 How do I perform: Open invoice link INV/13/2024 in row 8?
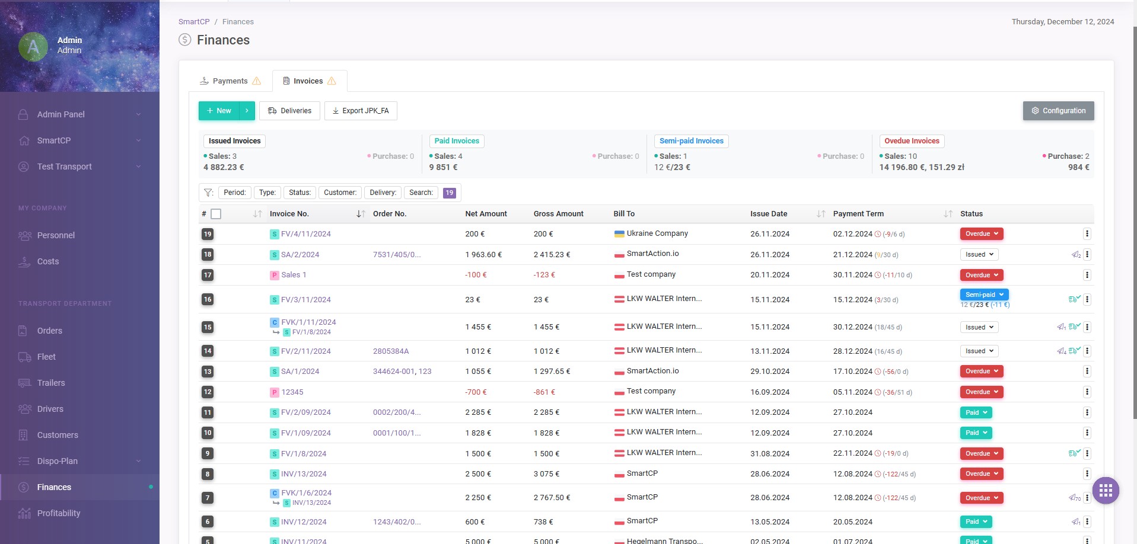pyautogui.click(x=304, y=474)
